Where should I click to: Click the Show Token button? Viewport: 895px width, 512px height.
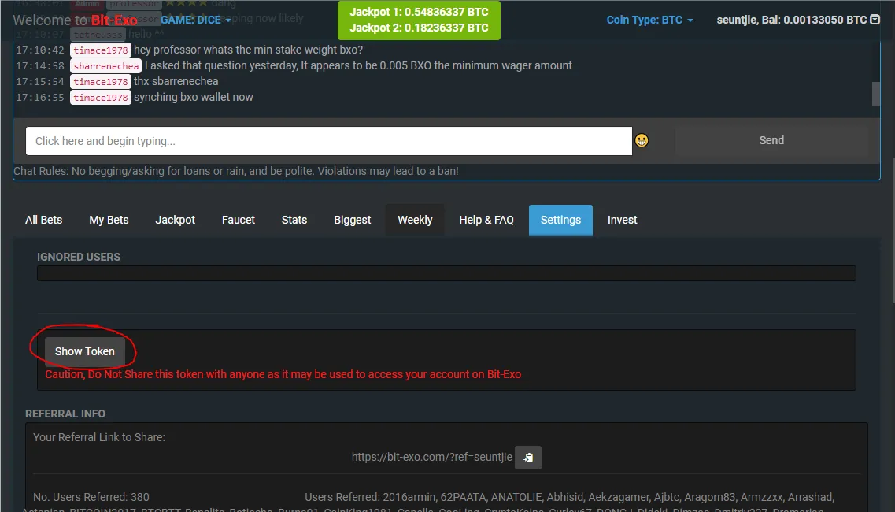84,351
